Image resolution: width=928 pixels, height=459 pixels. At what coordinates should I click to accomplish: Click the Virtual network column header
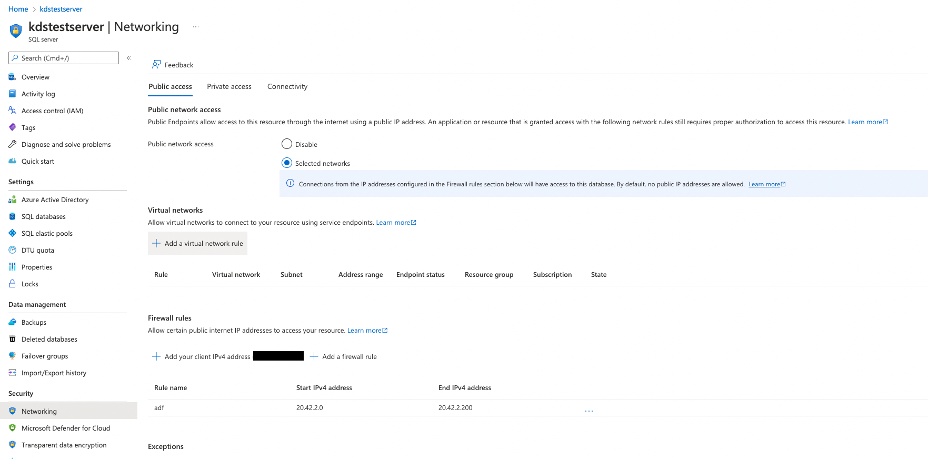point(236,275)
